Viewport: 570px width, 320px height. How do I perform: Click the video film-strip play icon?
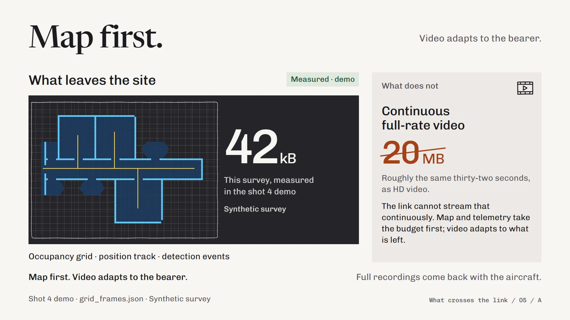pyautogui.click(x=525, y=88)
